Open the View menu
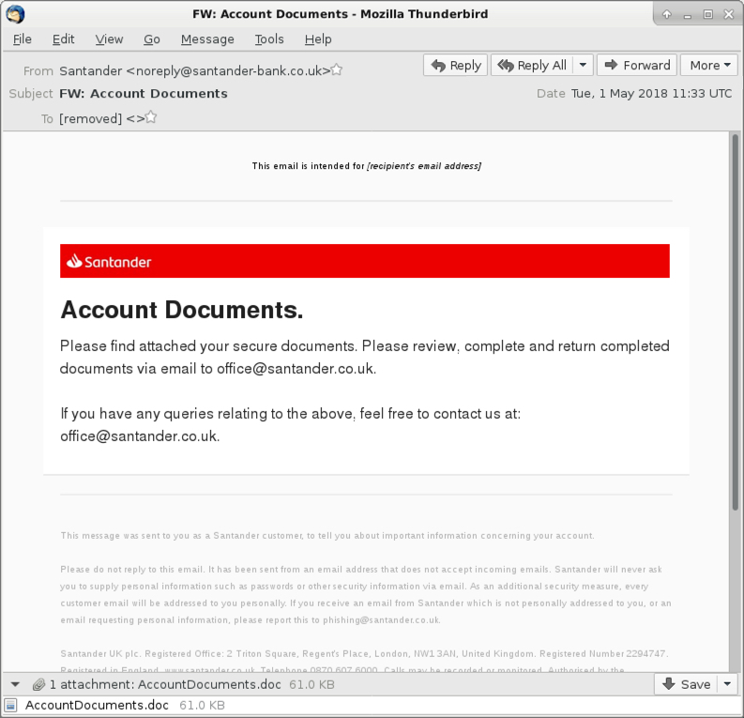 109,39
